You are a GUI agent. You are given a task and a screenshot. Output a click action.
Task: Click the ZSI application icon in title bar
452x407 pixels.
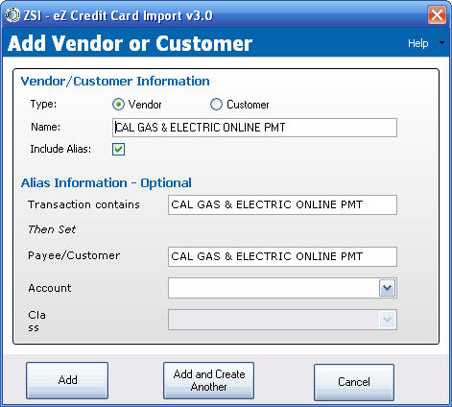(x=12, y=15)
